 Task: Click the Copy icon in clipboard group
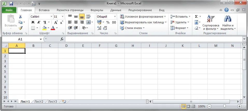20,22
